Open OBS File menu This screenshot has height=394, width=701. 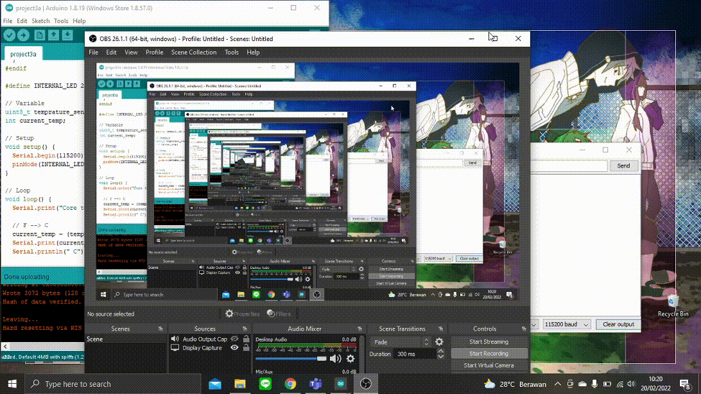pos(94,52)
